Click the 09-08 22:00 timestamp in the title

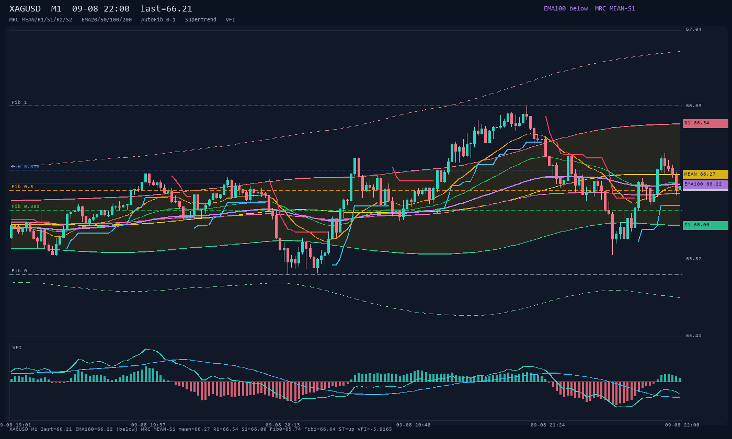101,9
